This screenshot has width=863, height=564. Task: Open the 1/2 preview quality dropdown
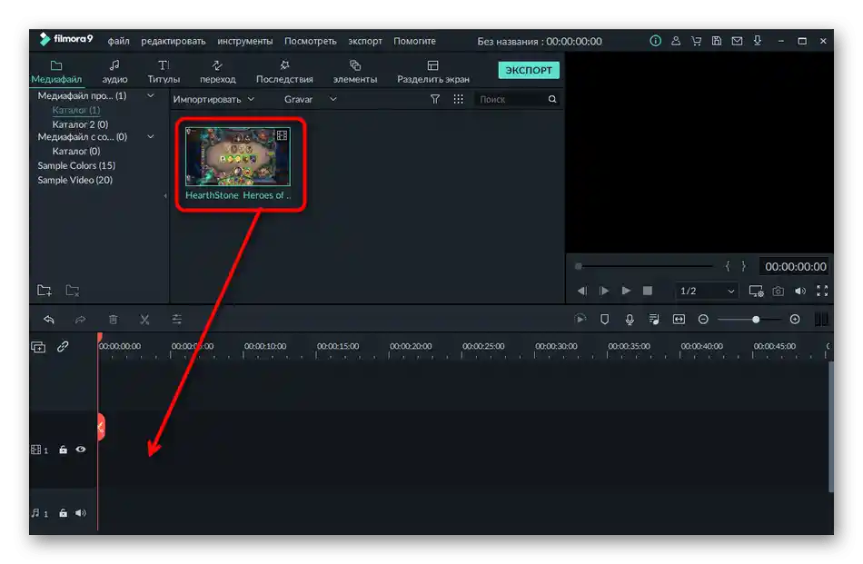[707, 291]
